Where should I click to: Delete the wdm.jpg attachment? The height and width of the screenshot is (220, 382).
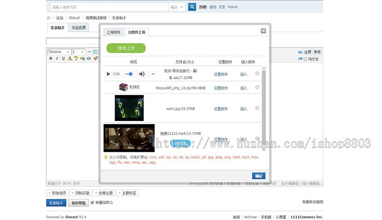(257, 108)
